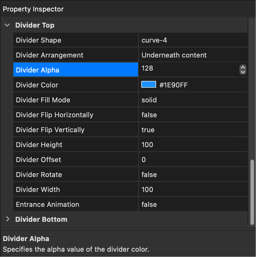Open the Divider Color blue swatch

click(x=148, y=84)
